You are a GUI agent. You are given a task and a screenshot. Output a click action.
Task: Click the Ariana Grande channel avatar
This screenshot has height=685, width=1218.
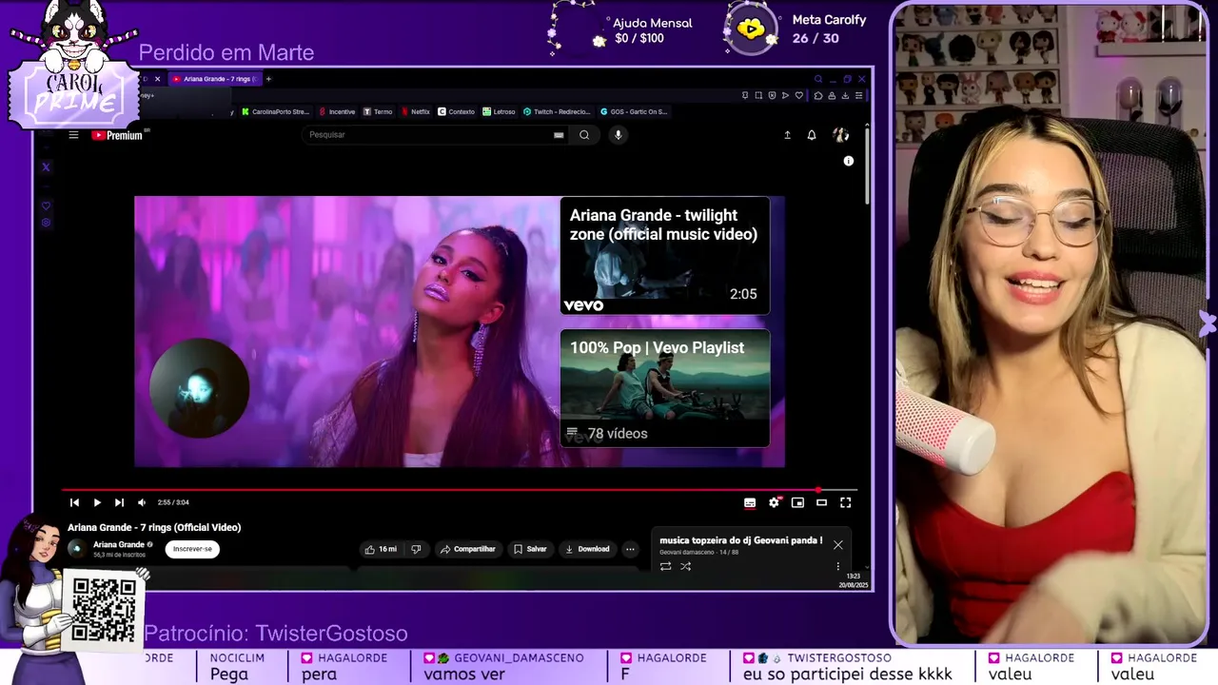(x=76, y=549)
